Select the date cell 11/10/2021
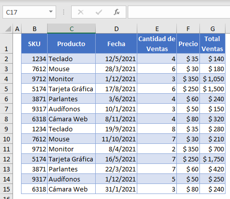230x199 pixels. [116, 139]
